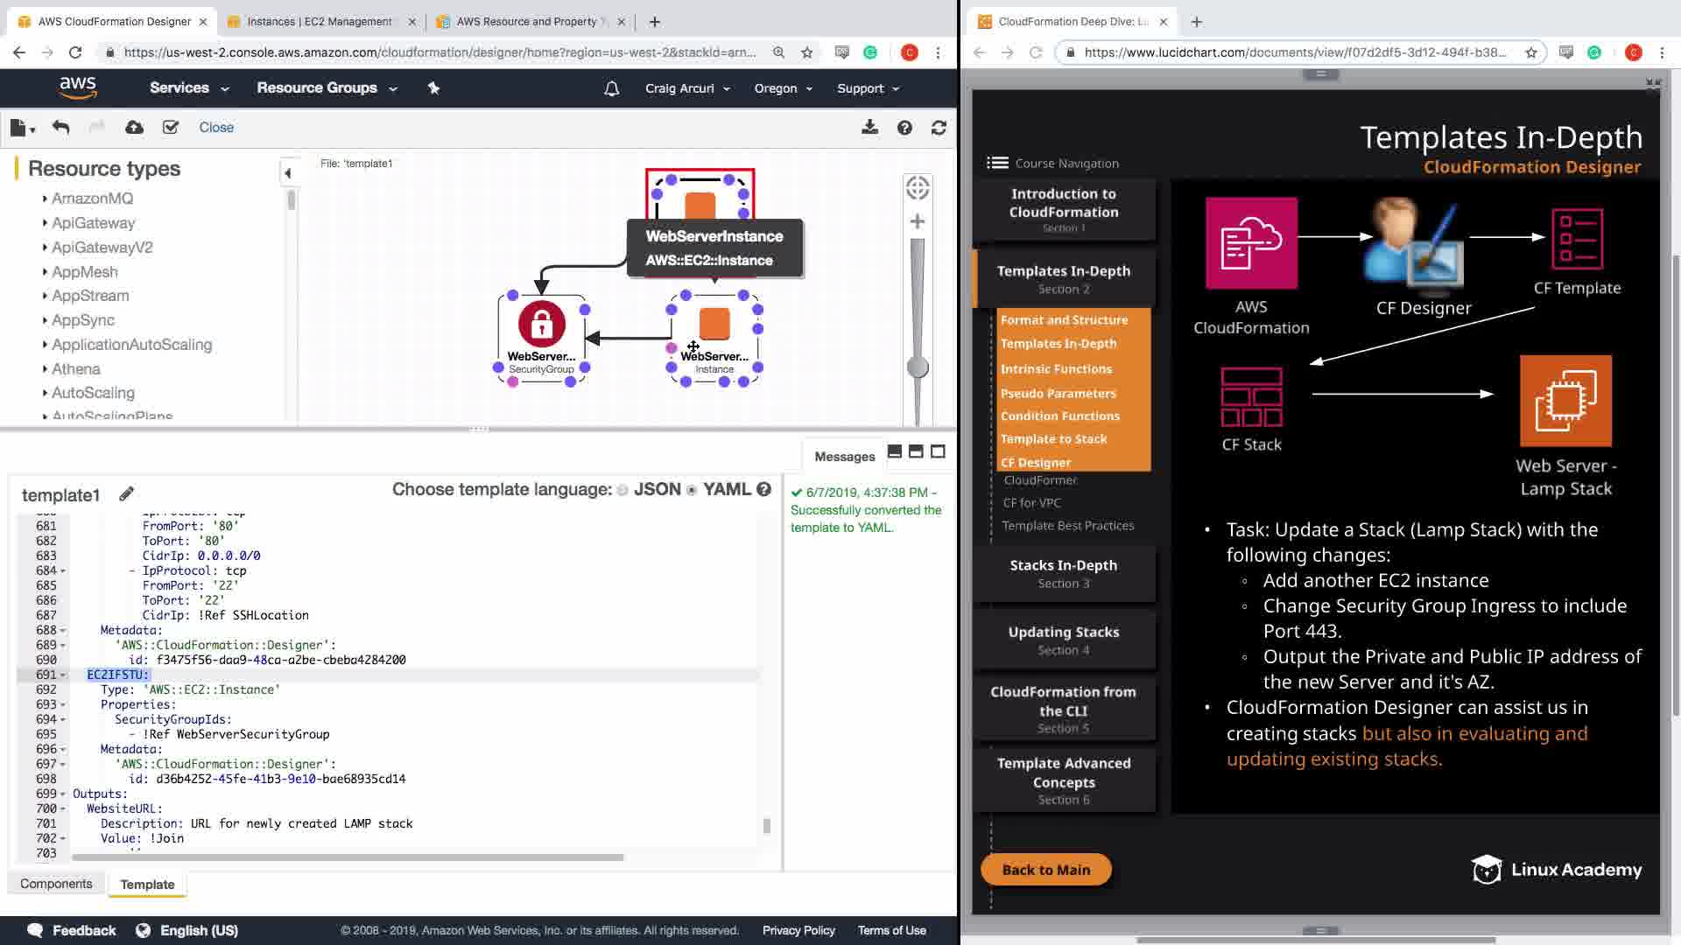Viewport: 1681px width, 945px height.
Task: Click the undo arrow in designer toolbar
Action: pos(60,128)
